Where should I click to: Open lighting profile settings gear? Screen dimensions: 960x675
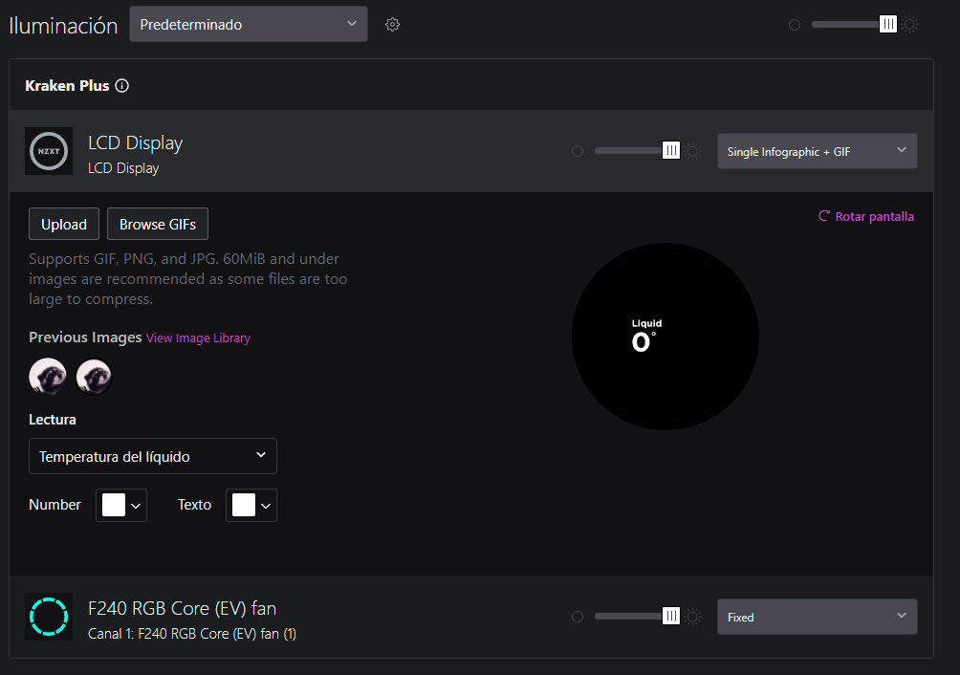[x=392, y=25]
